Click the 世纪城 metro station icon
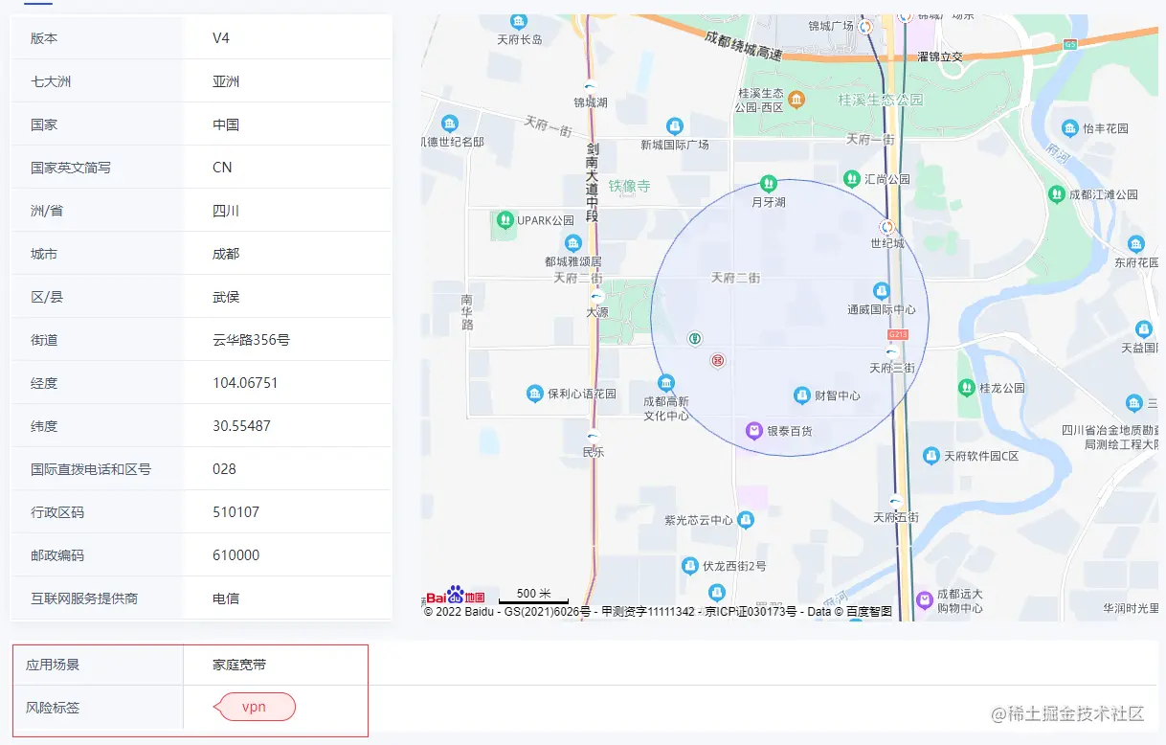The image size is (1166, 745). click(887, 228)
